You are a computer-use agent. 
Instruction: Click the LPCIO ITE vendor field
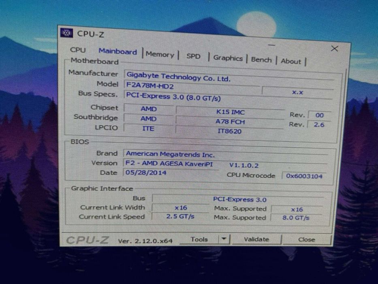tap(148, 129)
